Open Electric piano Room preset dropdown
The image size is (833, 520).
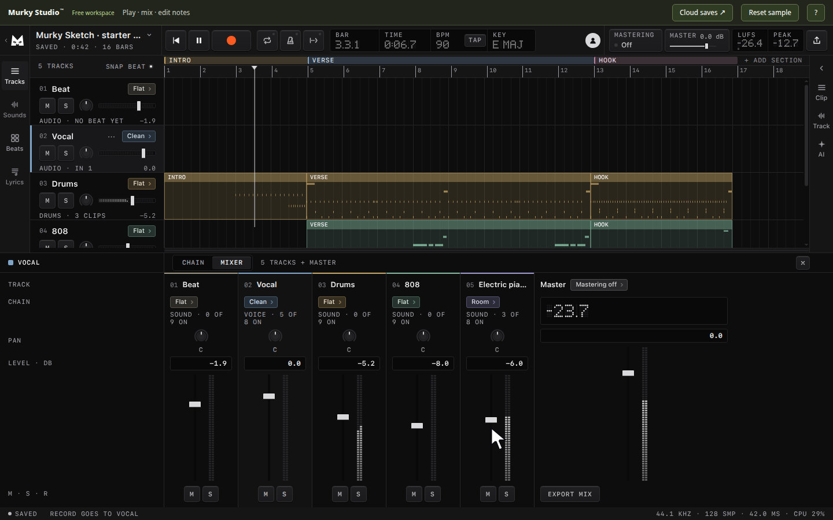483,302
